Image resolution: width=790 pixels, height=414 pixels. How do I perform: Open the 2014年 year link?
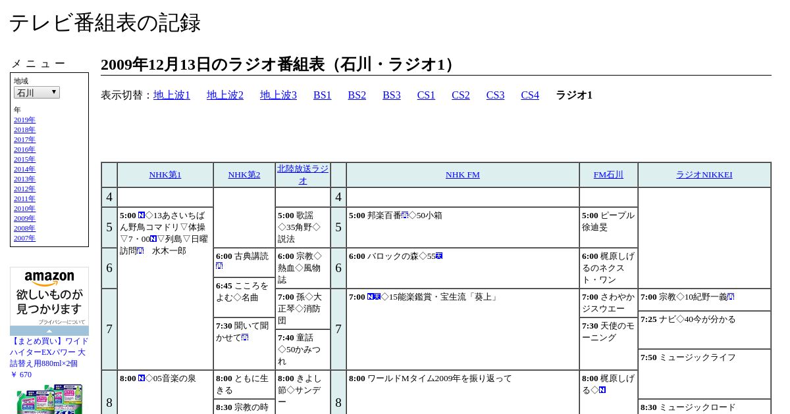click(24, 169)
